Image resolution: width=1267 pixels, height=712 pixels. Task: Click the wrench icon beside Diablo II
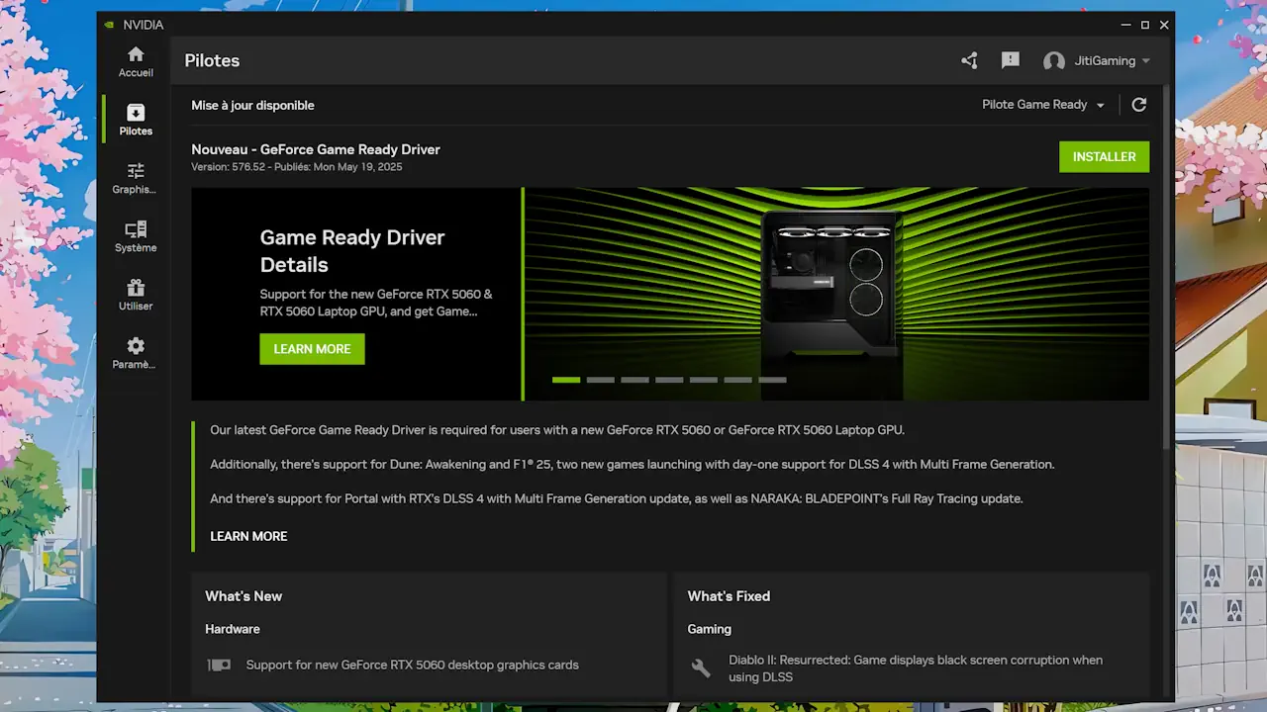(701, 668)
